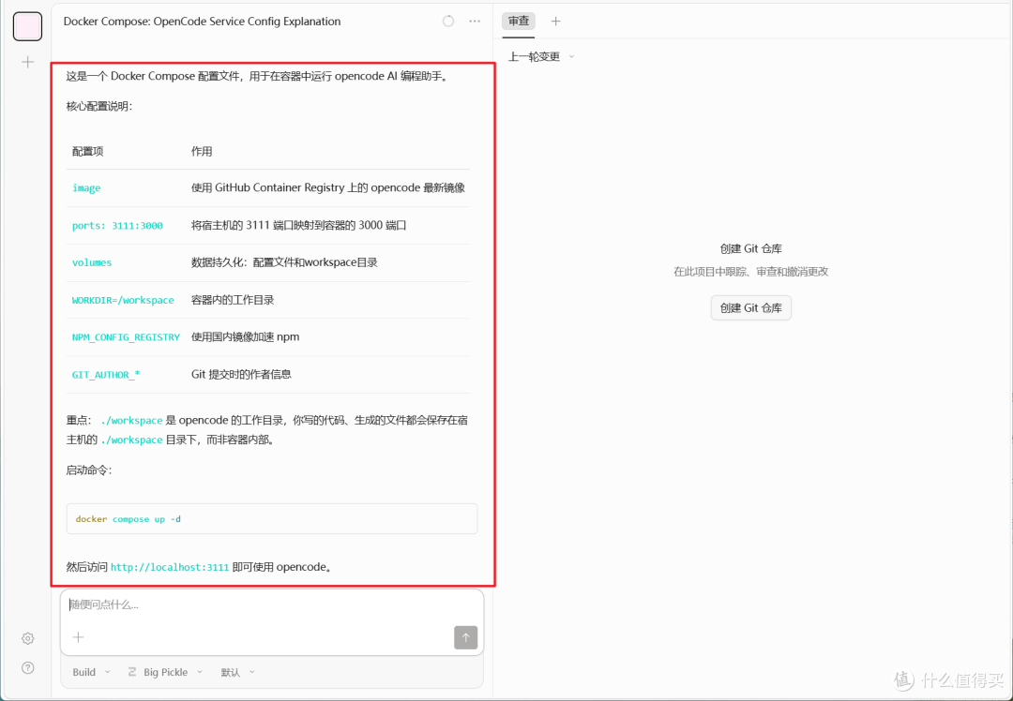
Task: Click the image config item
Action: tap(86, 187)
